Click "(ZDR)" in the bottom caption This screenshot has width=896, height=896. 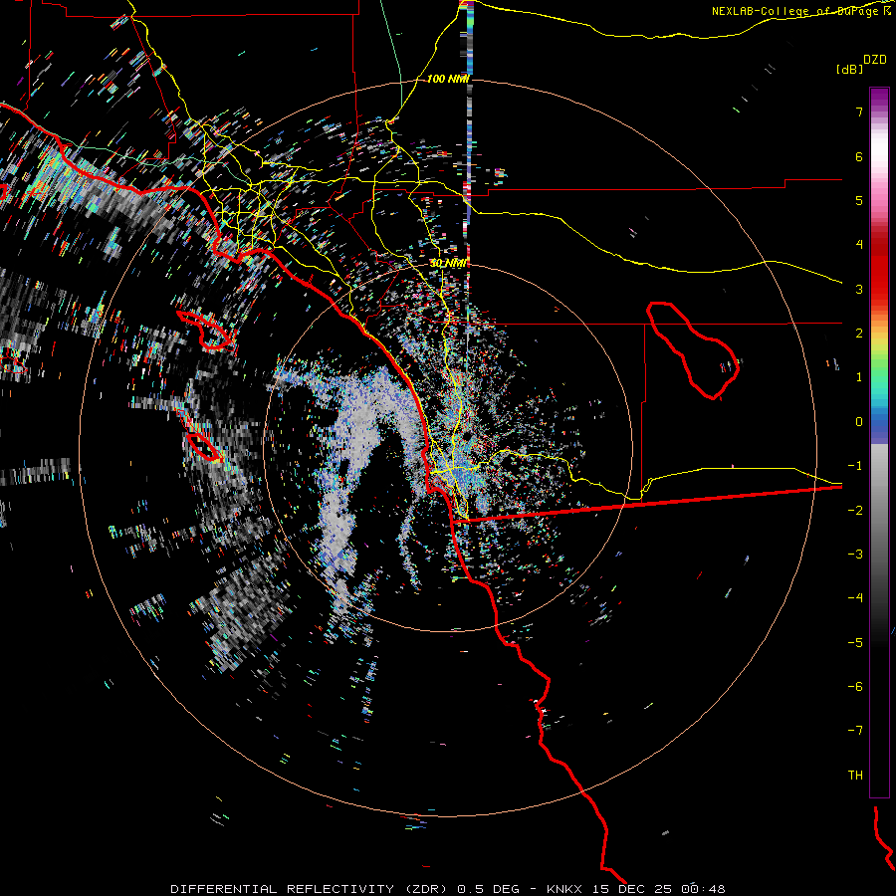pos(425,889)
